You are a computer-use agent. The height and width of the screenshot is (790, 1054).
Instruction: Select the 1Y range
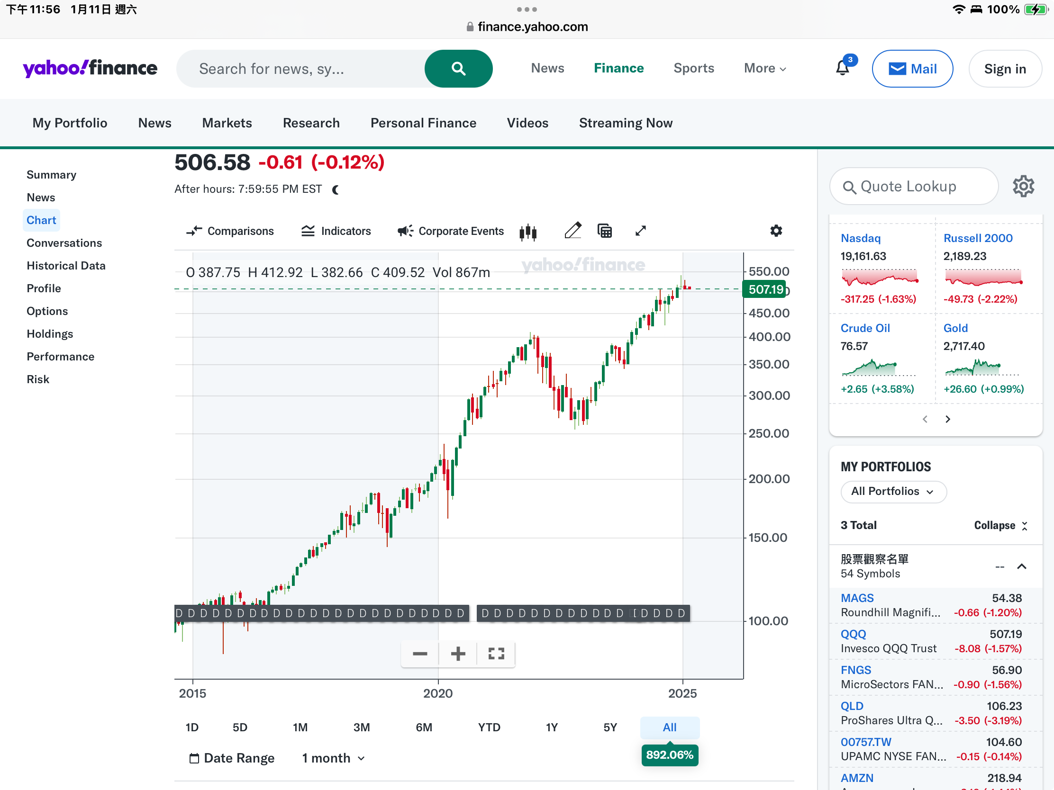click(551, 727)
